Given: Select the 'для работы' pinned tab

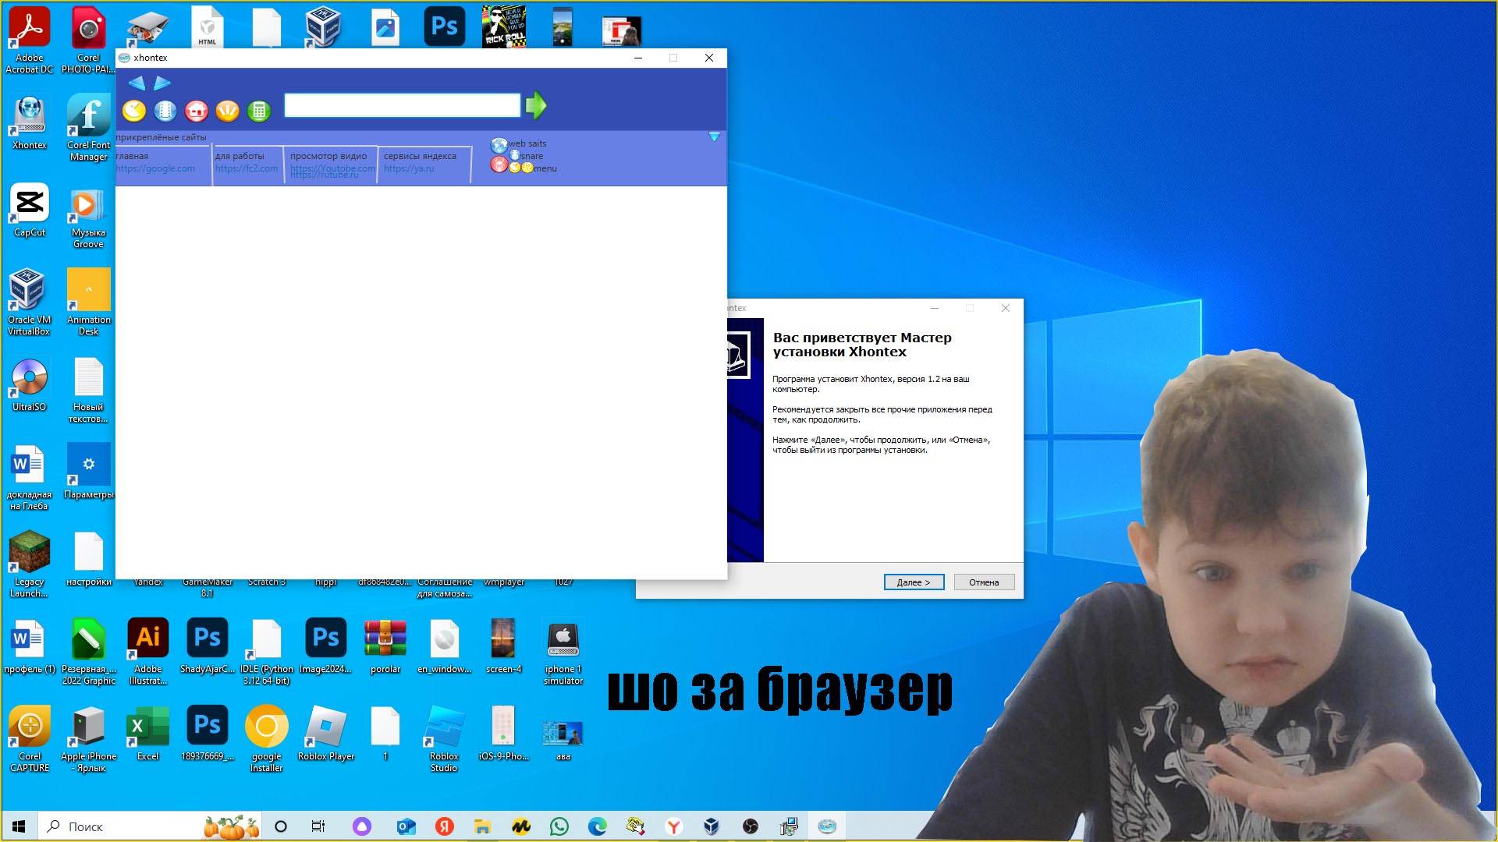Looking at the screenshot, I should [240, 156].
